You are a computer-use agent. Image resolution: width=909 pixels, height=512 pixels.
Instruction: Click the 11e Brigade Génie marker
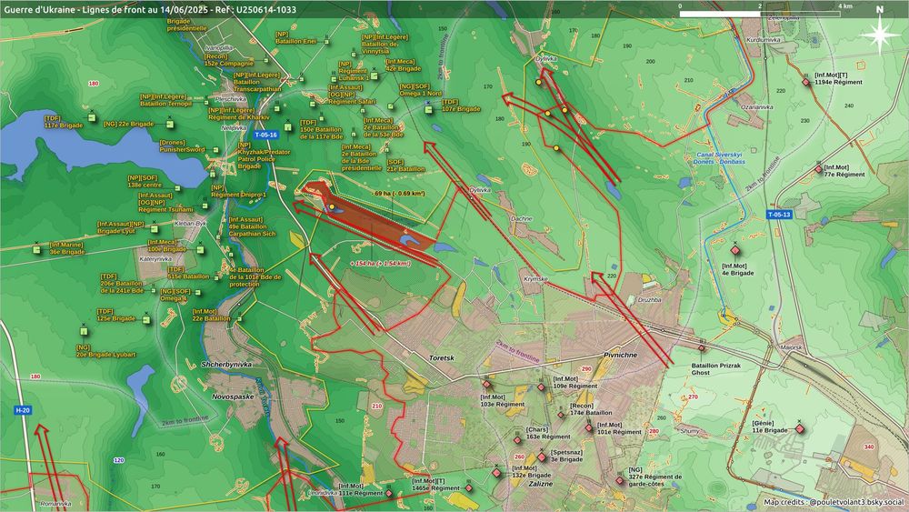(799, 429)
